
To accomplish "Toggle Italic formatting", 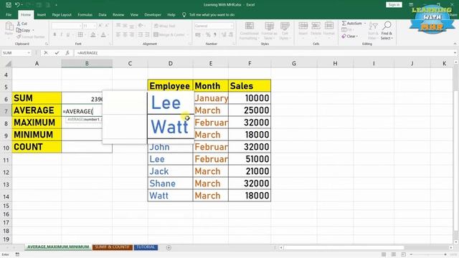I will tap(62, 35).
